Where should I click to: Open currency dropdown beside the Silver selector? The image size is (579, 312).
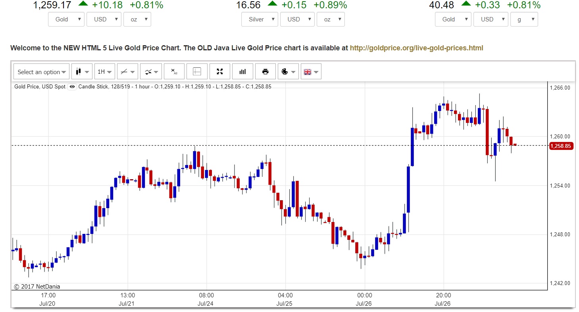pos(297,19)
